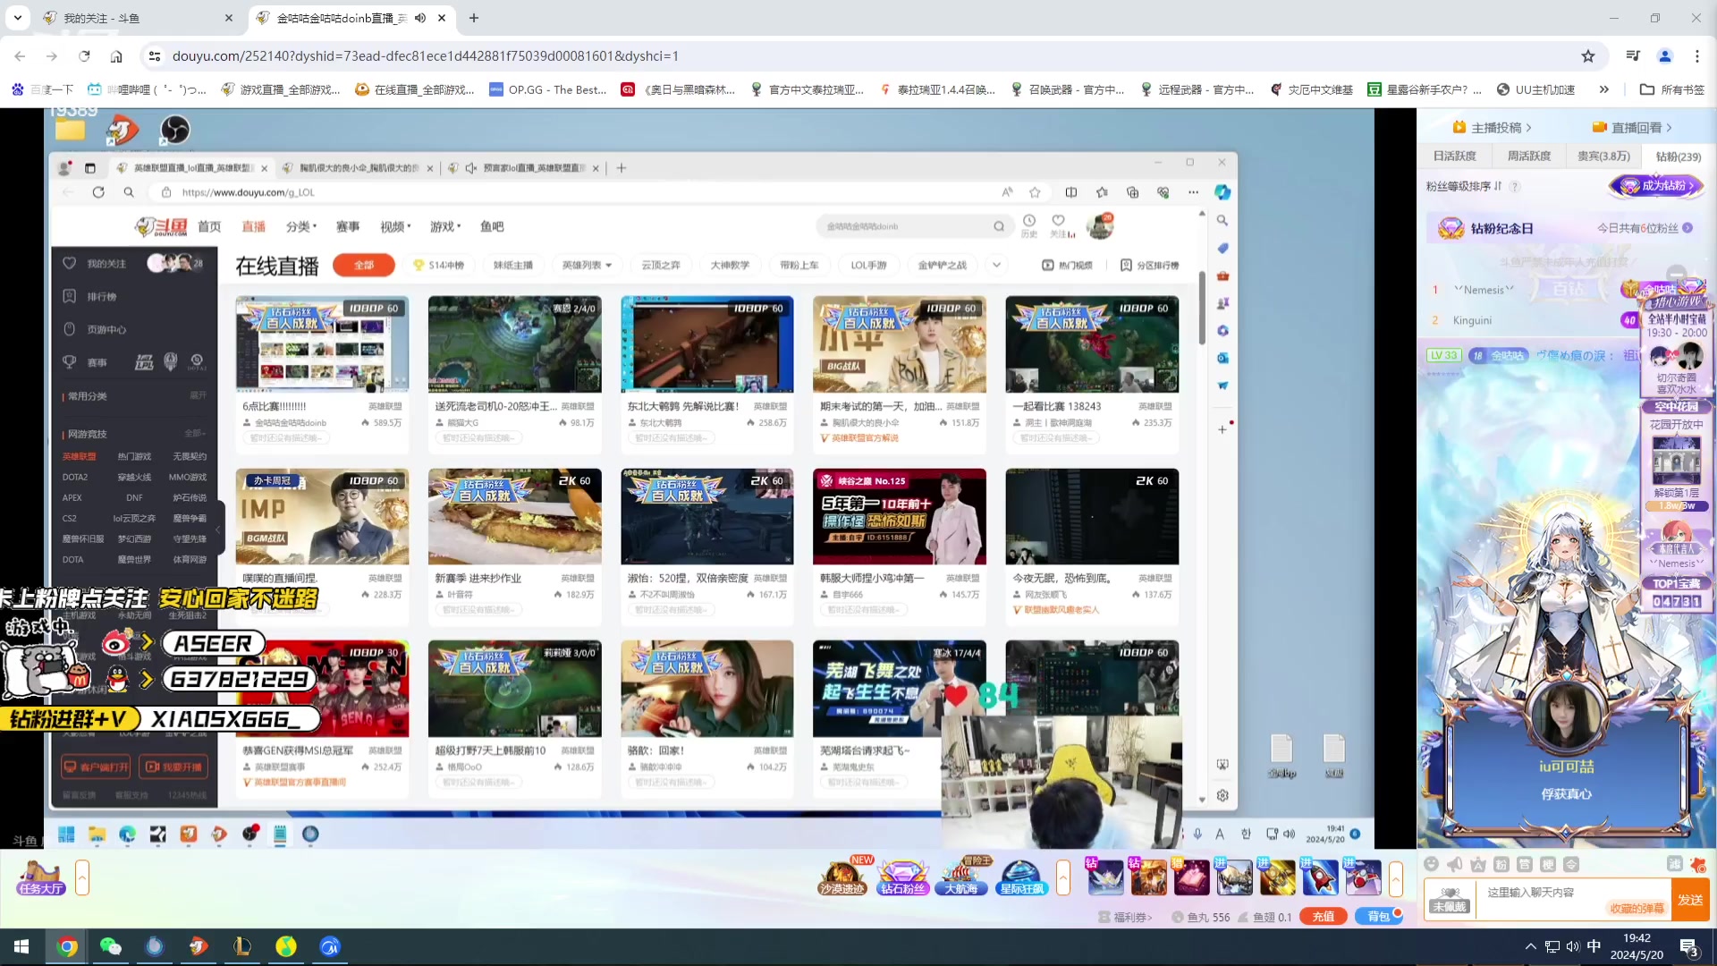Open the OP.GG bookmark
Image resolution: width=1717 pixels, height=966 pixels.
[x=547, y=89]
